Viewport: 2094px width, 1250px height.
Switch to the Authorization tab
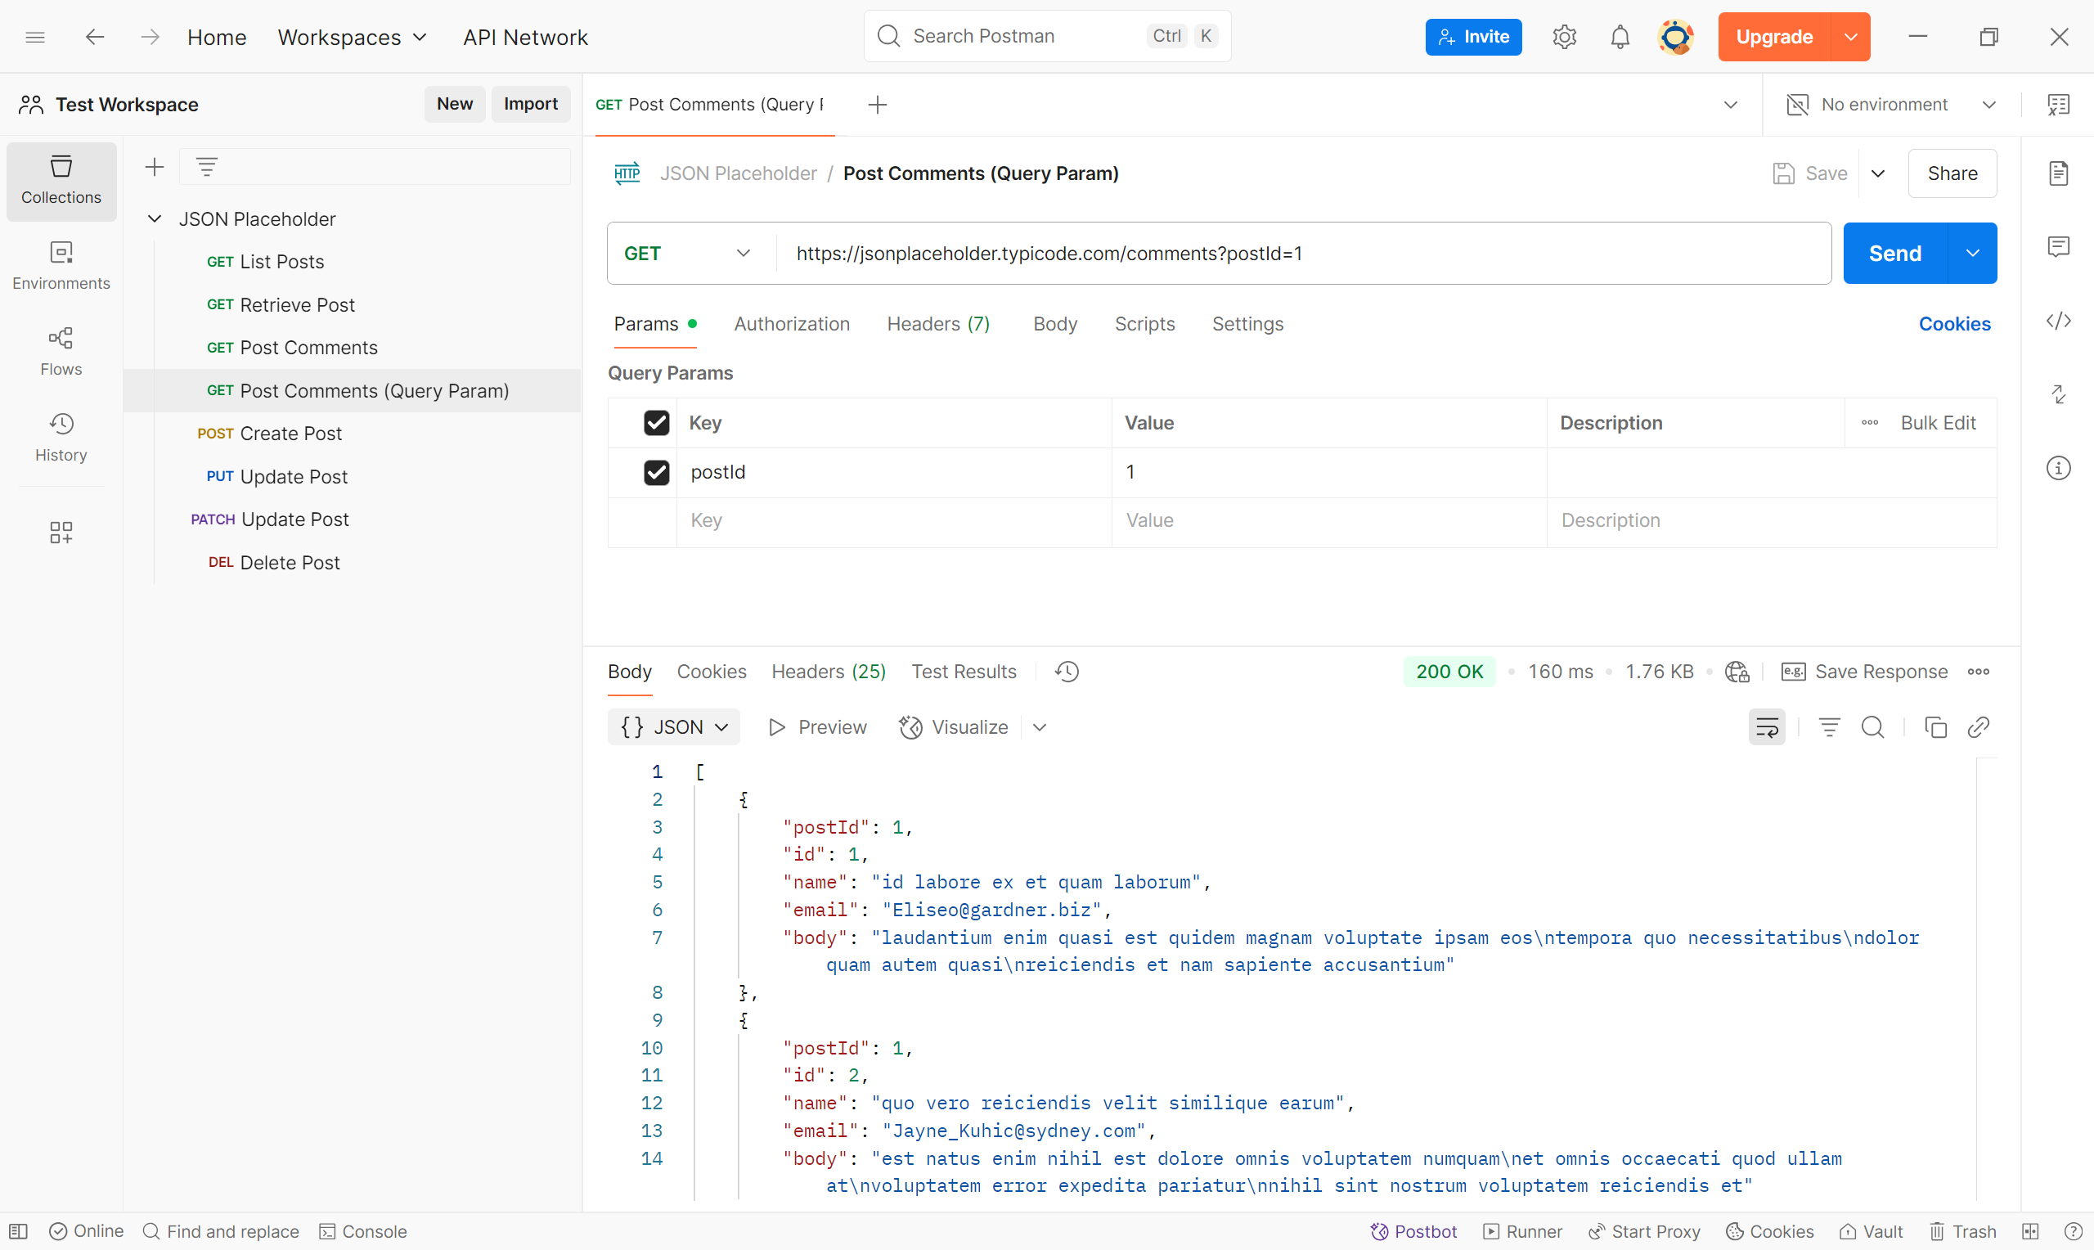(792, 324)
